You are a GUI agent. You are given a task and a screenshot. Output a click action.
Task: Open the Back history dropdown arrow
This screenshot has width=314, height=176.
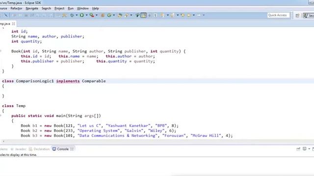[194, 15]
